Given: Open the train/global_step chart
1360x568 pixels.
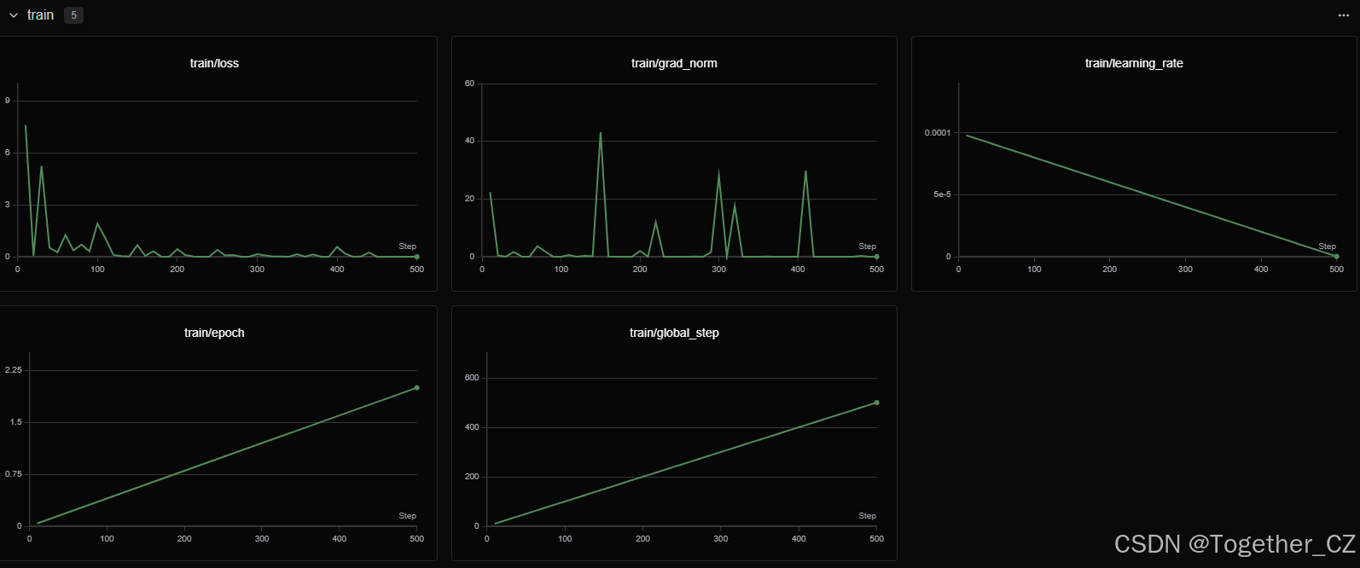Looking at the screenshot, I should coord(674,433).
